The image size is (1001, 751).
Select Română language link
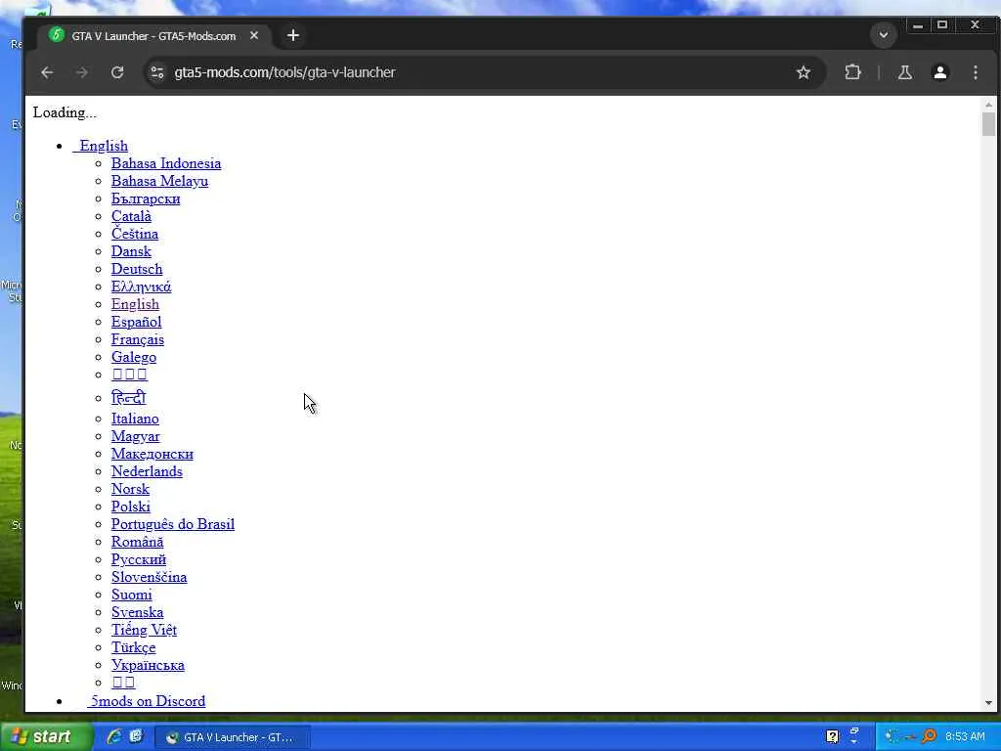(x=137, y=542)
